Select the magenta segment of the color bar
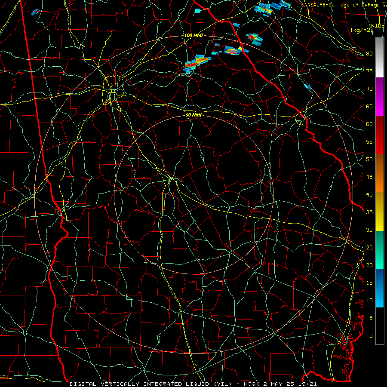The height and width of the screenshot is (387, 387). 380,97
